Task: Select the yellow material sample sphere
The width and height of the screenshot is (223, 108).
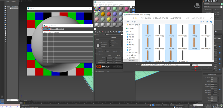Action: 109,19
